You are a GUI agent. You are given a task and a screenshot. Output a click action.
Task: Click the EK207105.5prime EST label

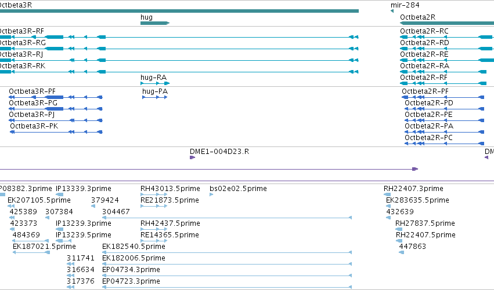(39, 200)
